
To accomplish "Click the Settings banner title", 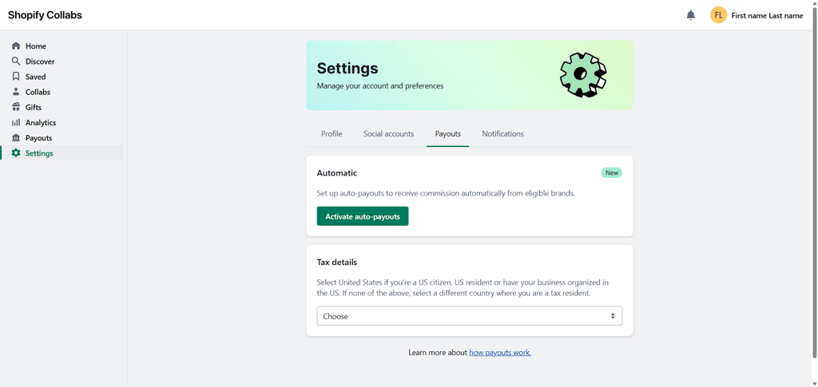I will tap(347, 69).
